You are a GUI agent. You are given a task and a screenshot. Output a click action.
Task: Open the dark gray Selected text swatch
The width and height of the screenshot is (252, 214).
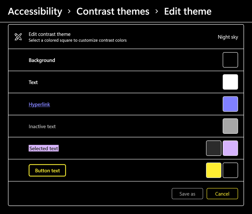[x=214, y=148]
